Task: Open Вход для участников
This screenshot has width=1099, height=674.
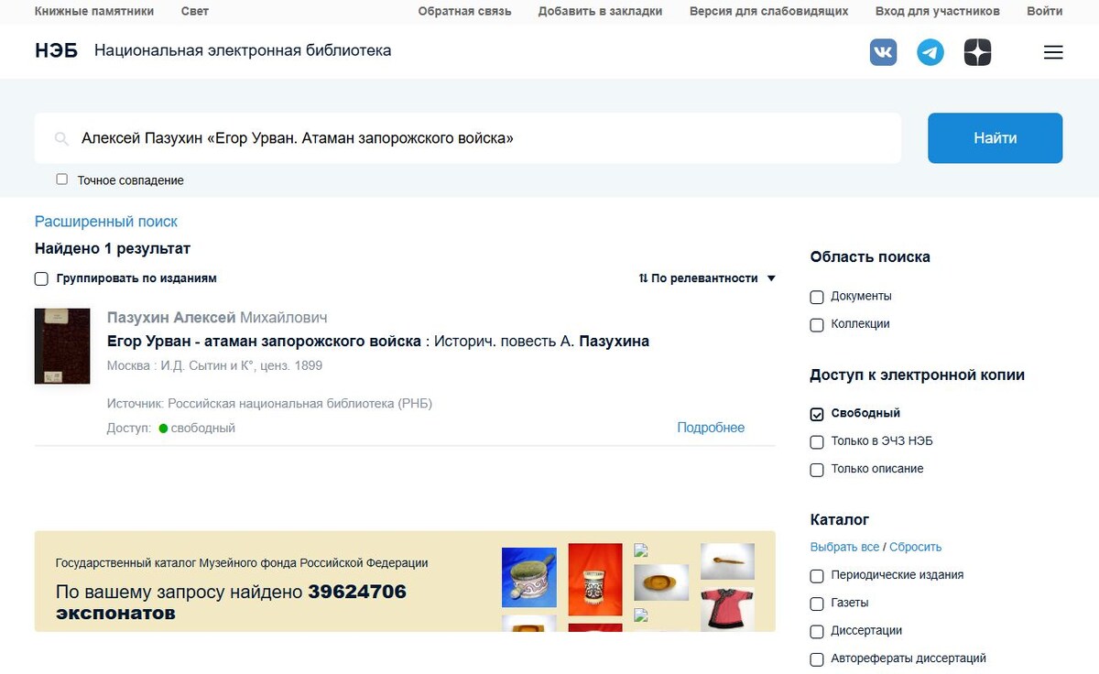Action: click(x=938, y=11)
